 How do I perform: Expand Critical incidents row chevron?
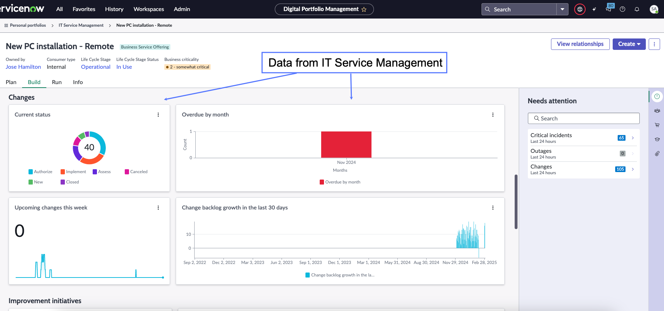click(633, 138)
